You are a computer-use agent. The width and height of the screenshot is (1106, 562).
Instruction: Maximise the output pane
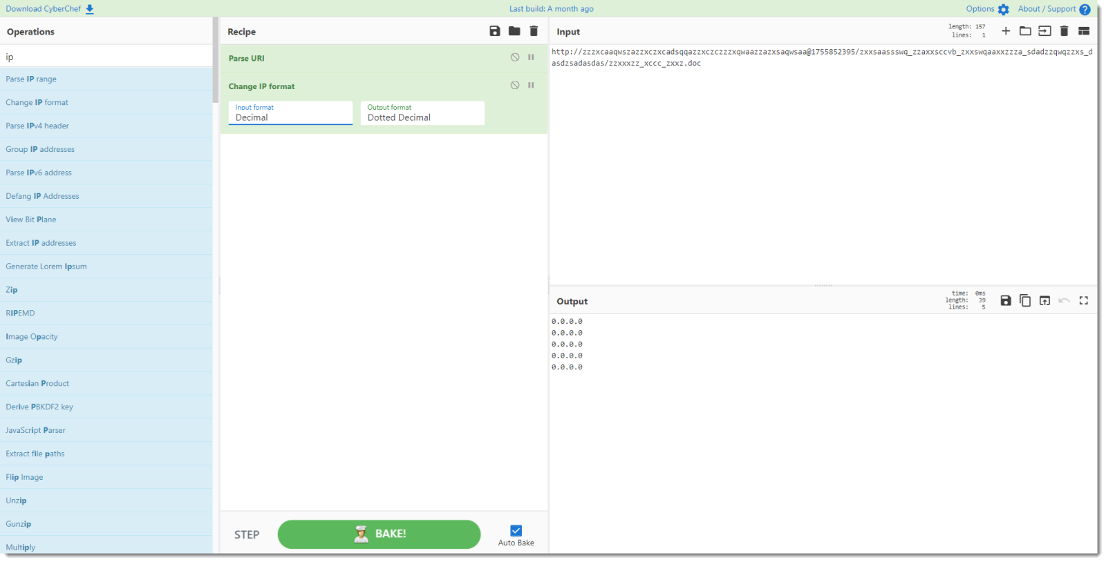1084,300
